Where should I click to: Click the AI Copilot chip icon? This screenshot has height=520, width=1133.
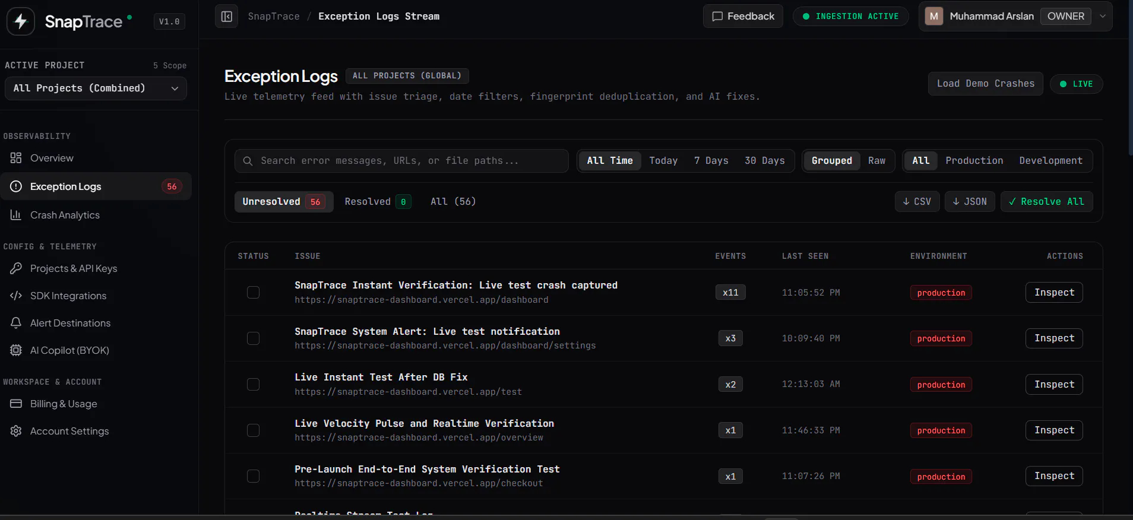[x=16, y=350]
